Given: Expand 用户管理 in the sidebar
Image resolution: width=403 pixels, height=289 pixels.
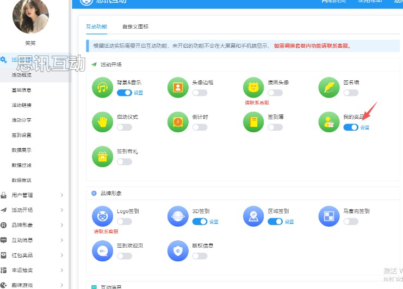Looking at the screenshot, I should click(x=33, y=195).
